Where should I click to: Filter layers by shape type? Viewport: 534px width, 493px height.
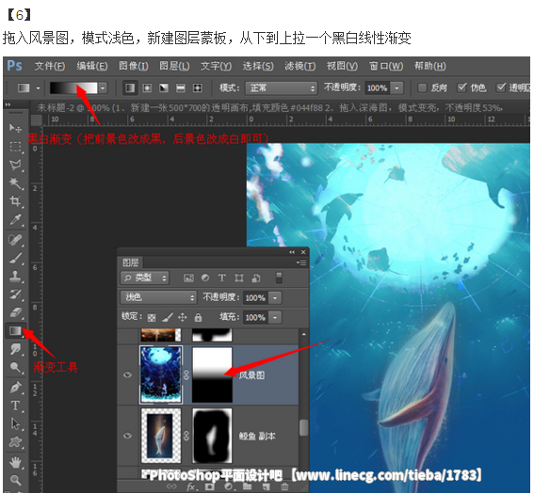click(x=238, y=278)
